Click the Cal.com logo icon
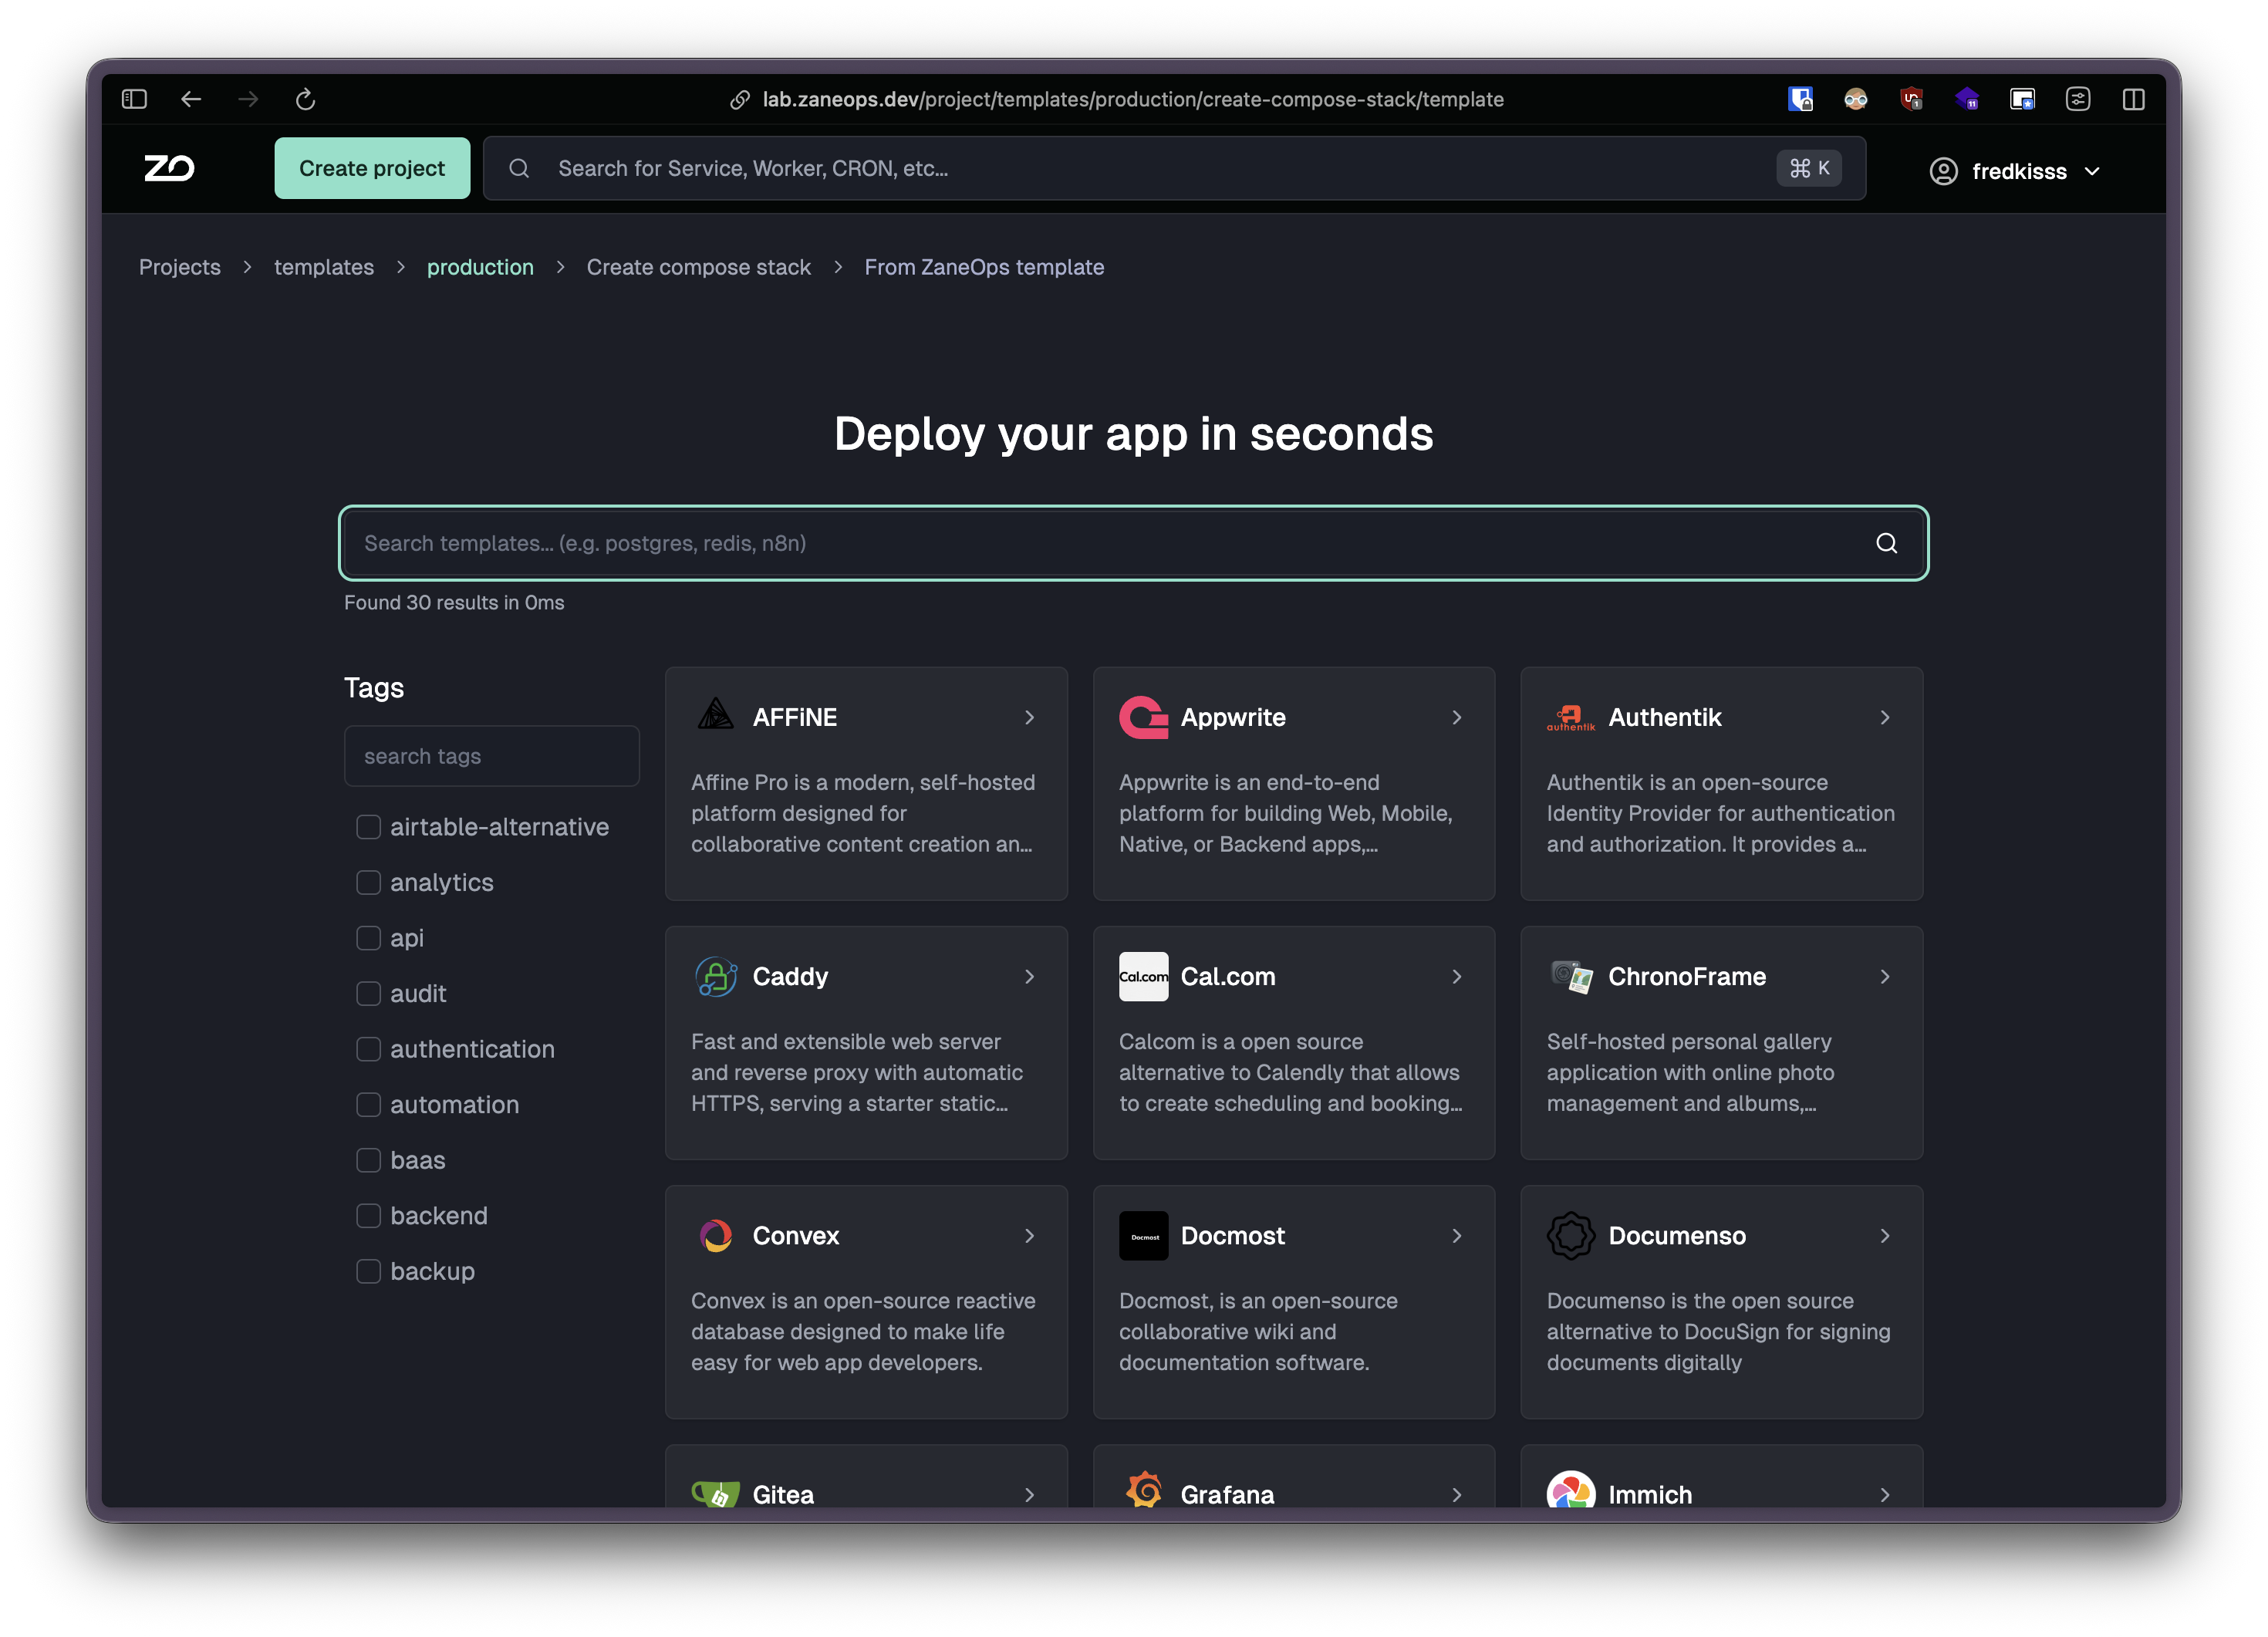This screenshot has height=1637, width=2268. pyautogui.click(x=1143, y=976)
